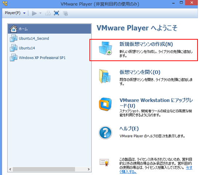Click the library scrollbar left arrow

pos(10,169)
